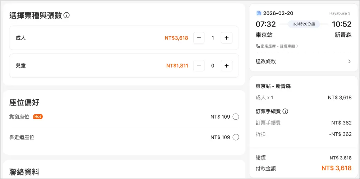This screenshot has width=360, height=179.
Task: Select the 靠走道座位 radio button
Action: point(236,137)
